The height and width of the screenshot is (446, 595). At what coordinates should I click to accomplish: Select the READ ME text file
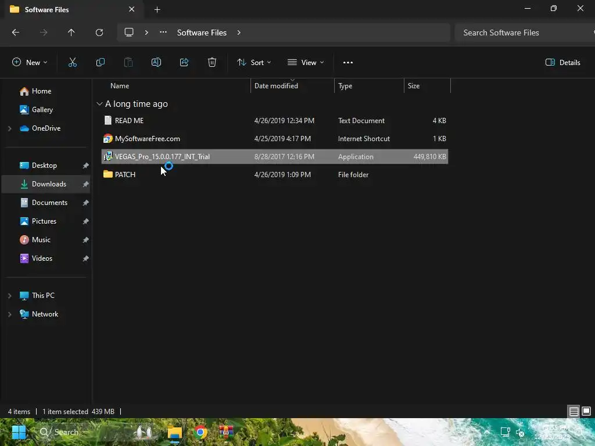[275, 121]
